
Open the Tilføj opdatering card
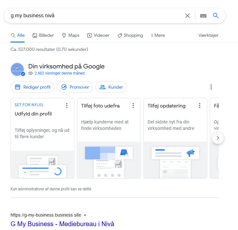point(175,138)
